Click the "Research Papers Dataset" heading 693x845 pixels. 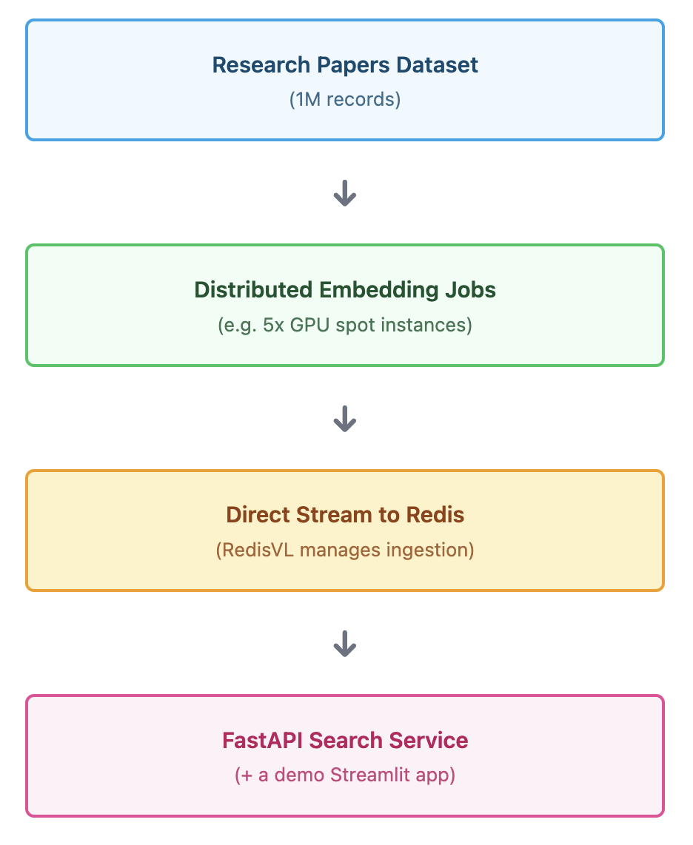345,65
